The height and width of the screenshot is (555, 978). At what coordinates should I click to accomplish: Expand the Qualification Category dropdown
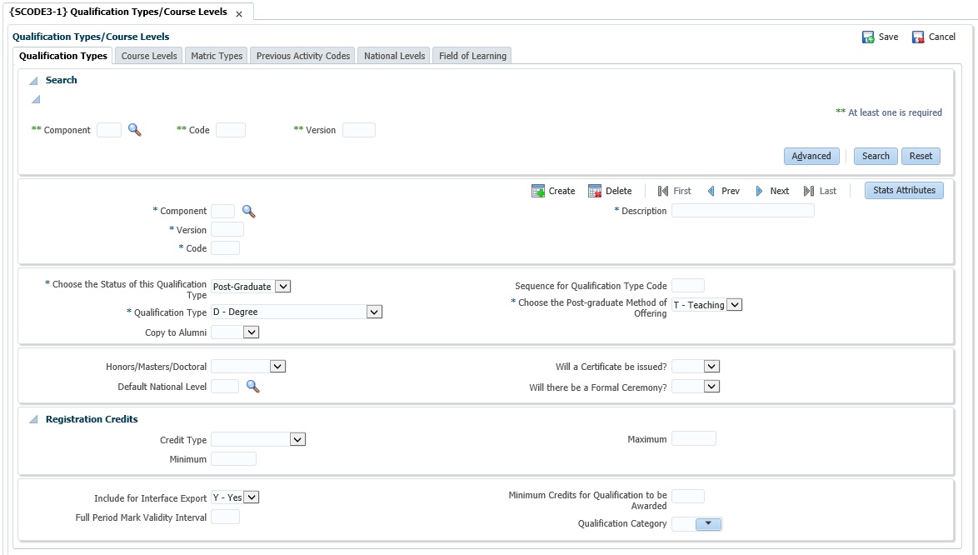[x=708, y=524]
